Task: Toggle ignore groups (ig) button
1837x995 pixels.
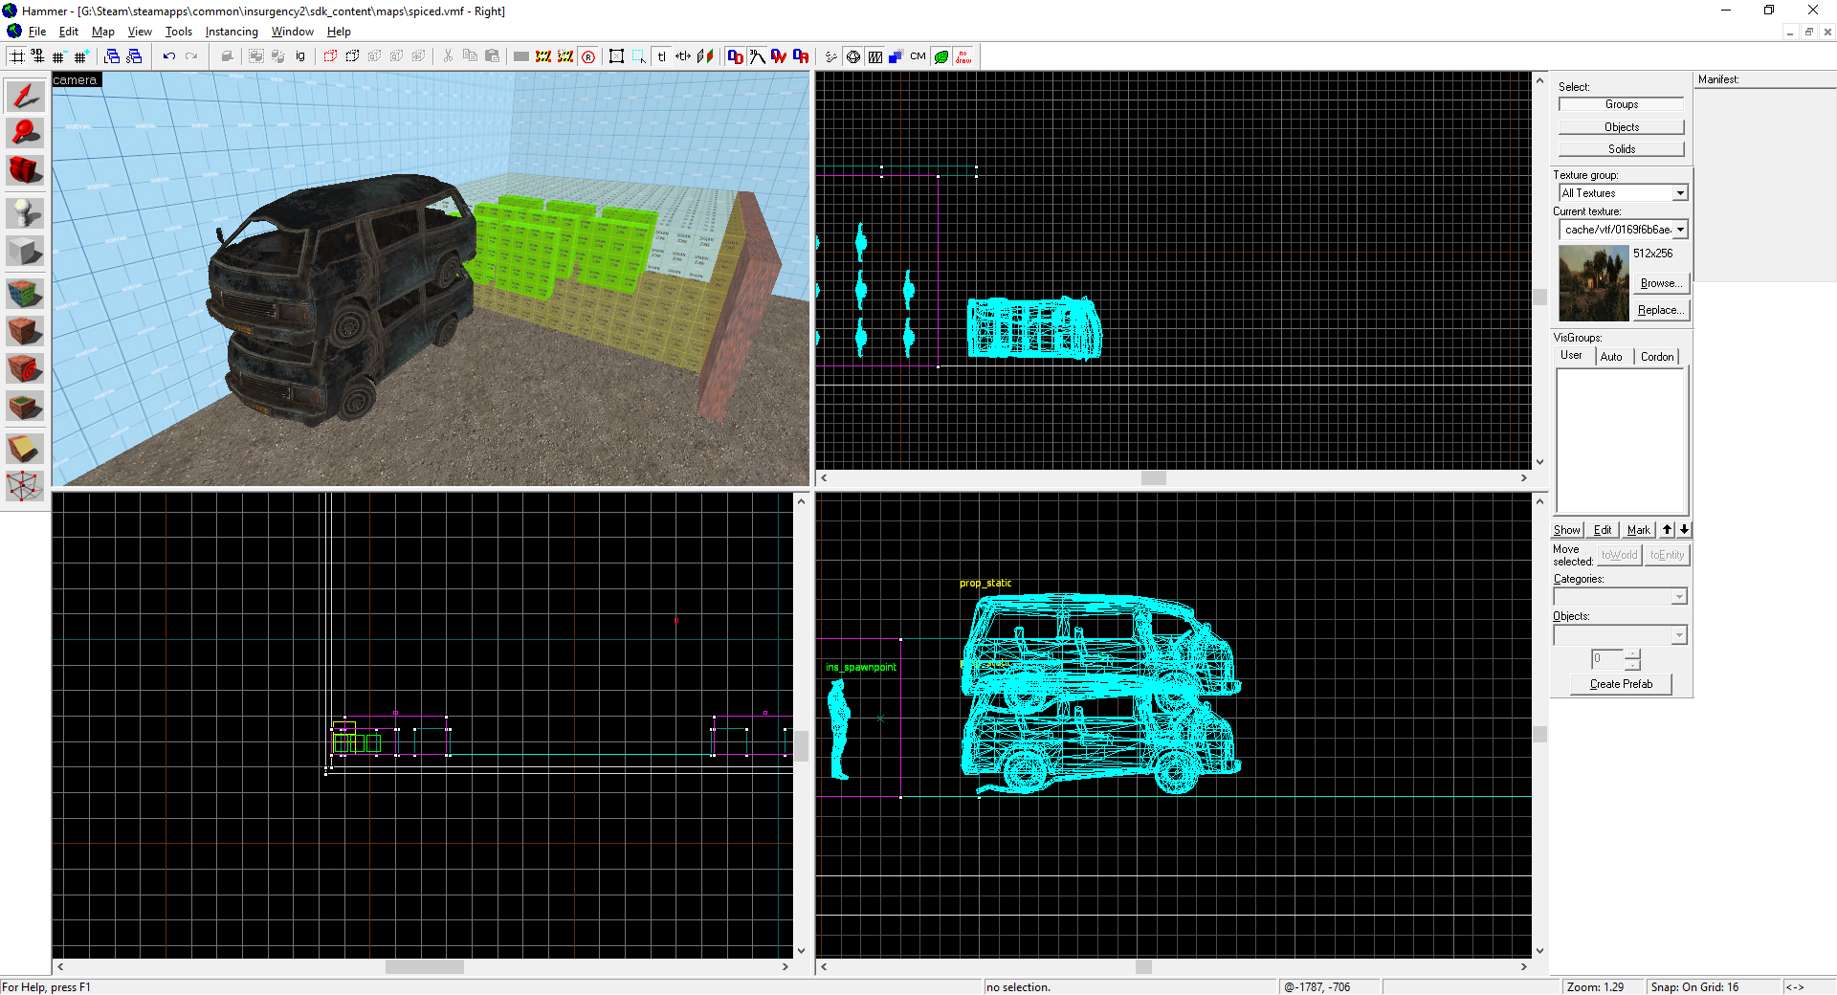Action: (300, 56)
